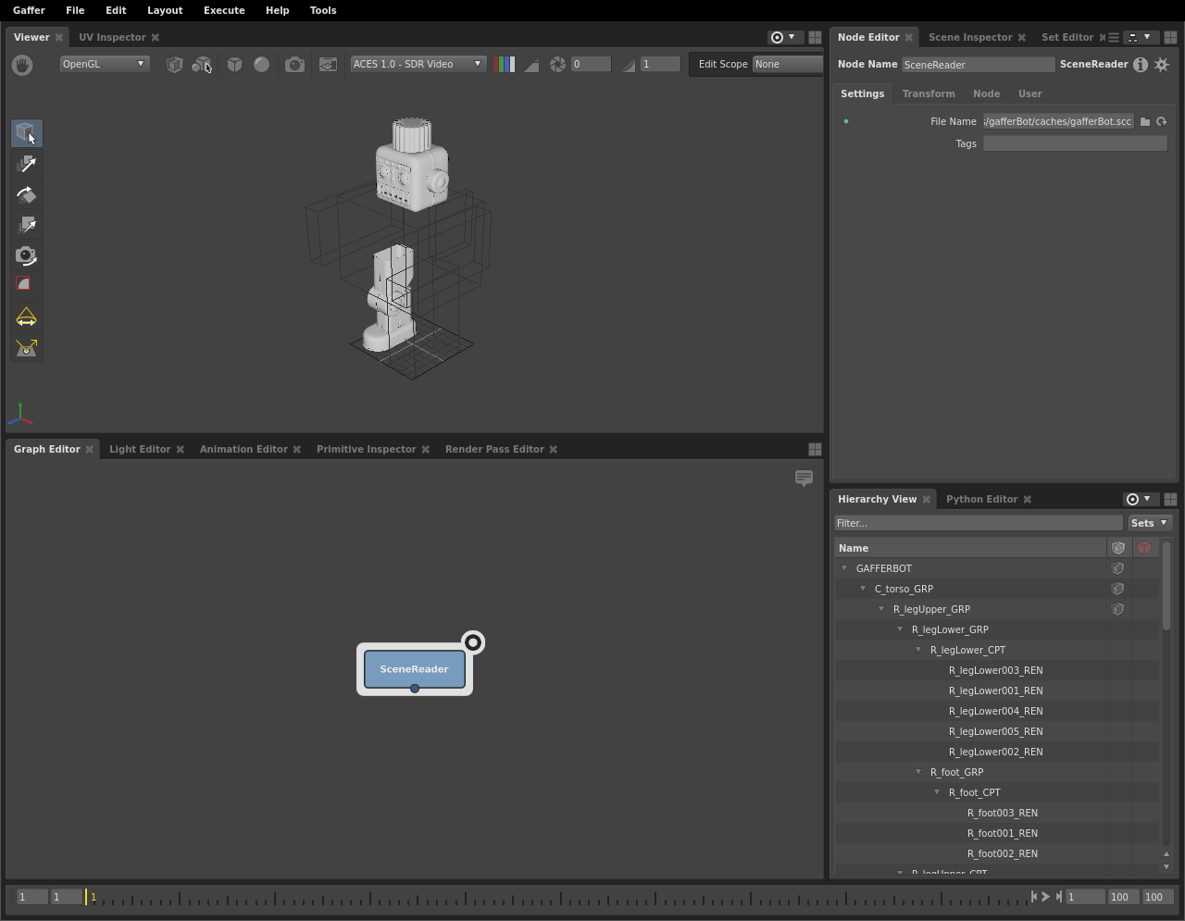Screen dimensions: 1185x921
Task: Select the Scale tool
Action: pyautogui.click(x=26, y=225)
